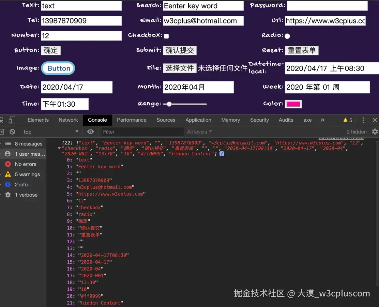
Task: Click the Time input 下午01:30
Action: point(65,104)
